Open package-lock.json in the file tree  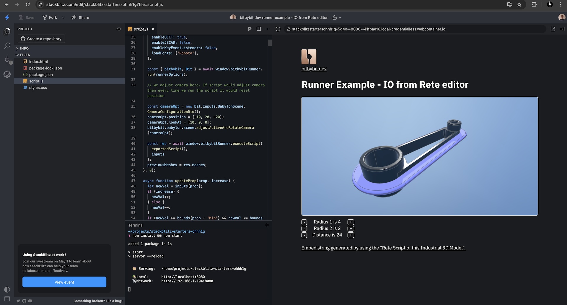(x=69, y=68)
